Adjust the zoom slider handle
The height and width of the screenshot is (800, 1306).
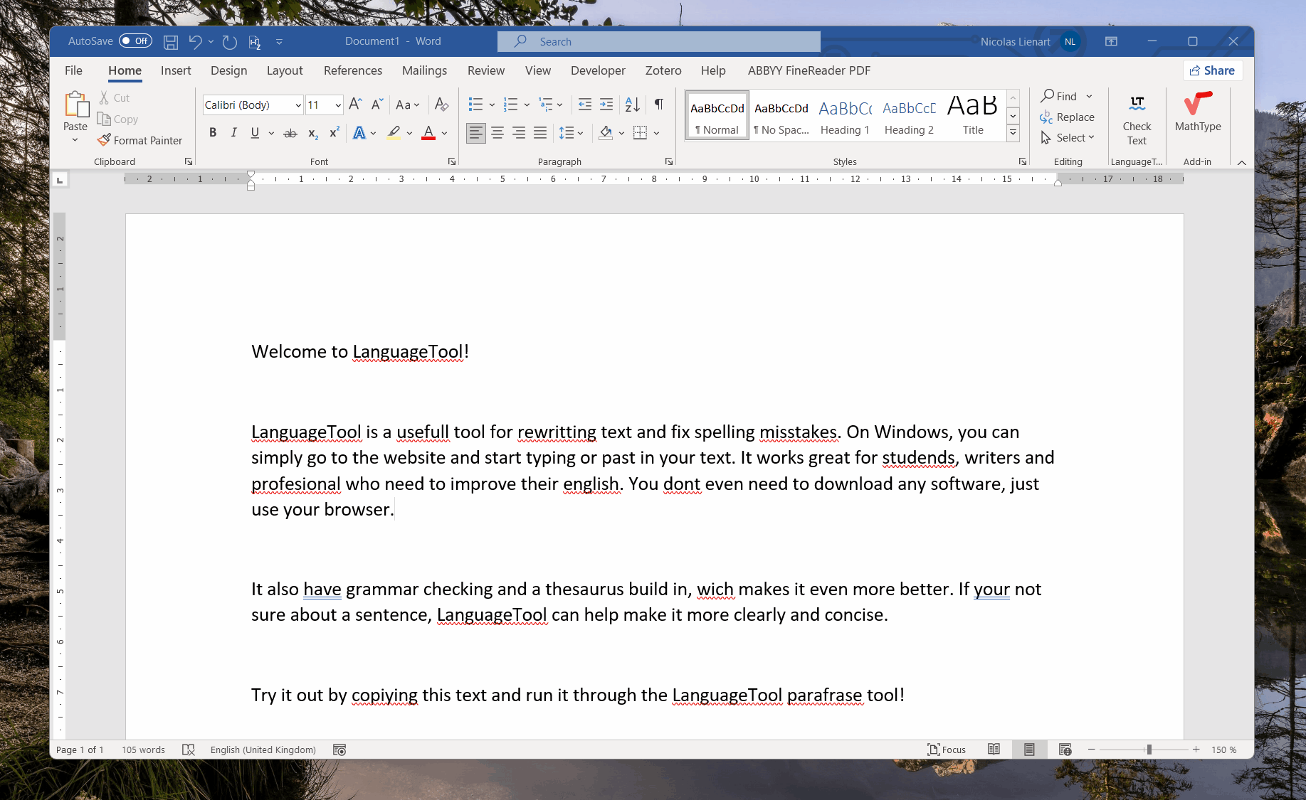[x=1149, y=750]
